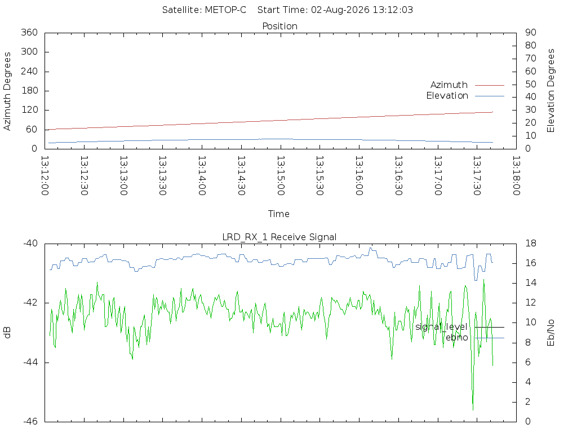Click the LRD_RX_1 Receive Signal chart title

click(x=279, y=237)
